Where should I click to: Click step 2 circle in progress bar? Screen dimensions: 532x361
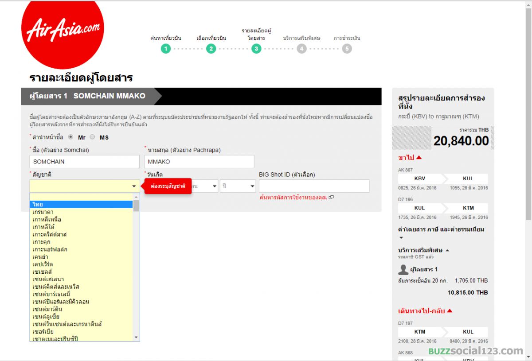click(211, 49)
